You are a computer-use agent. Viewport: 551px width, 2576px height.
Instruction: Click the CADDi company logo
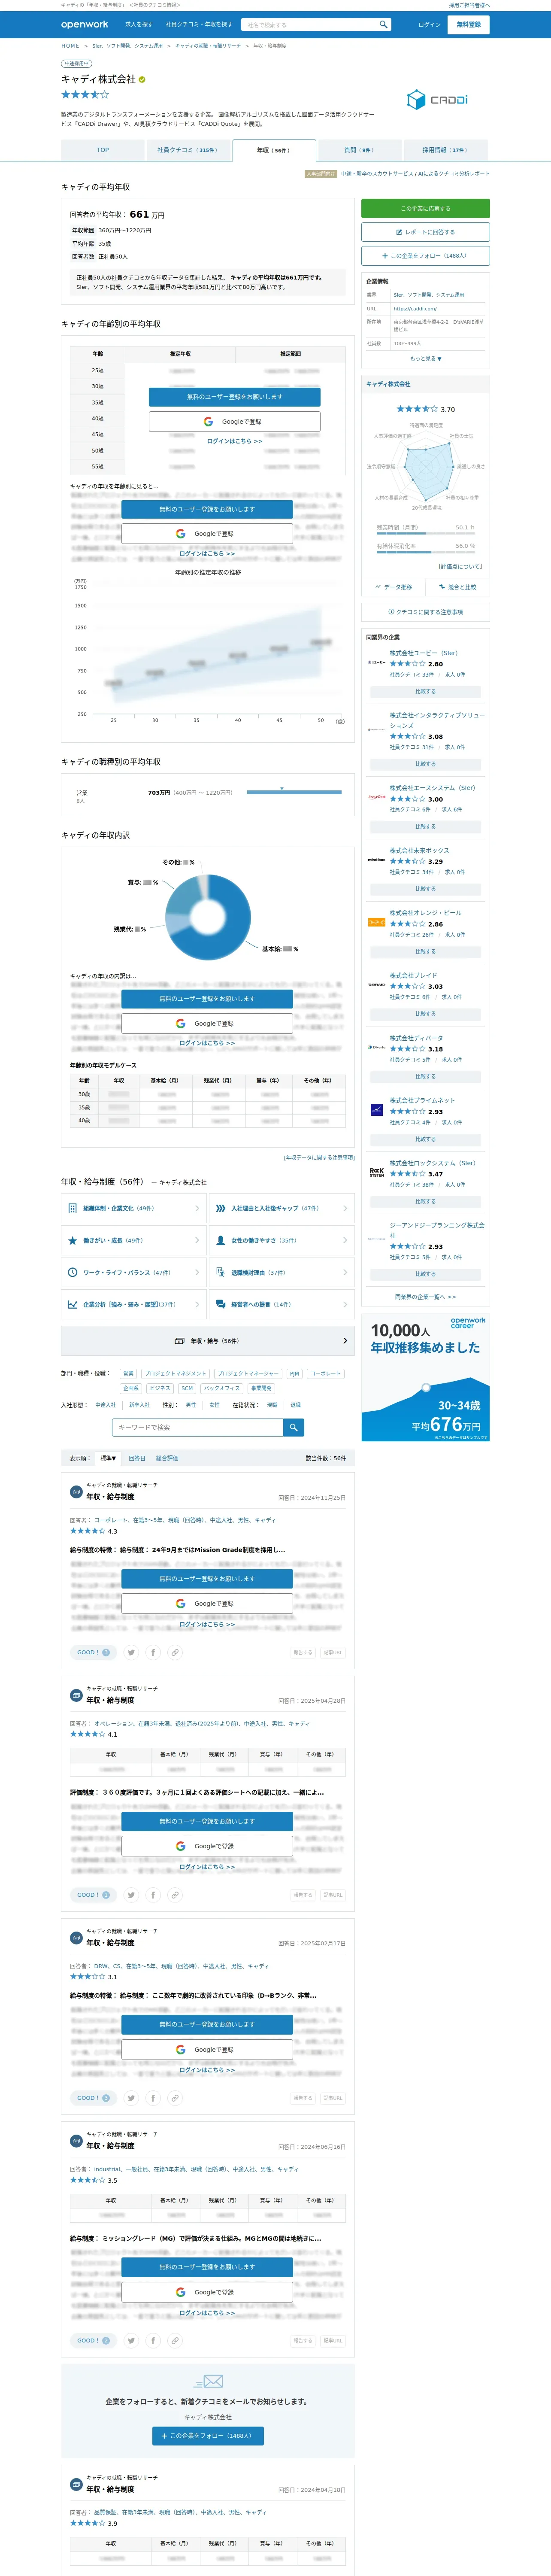[x=437, y=99]
